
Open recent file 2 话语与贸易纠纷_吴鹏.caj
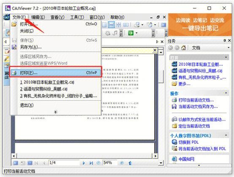coord(56,89)
